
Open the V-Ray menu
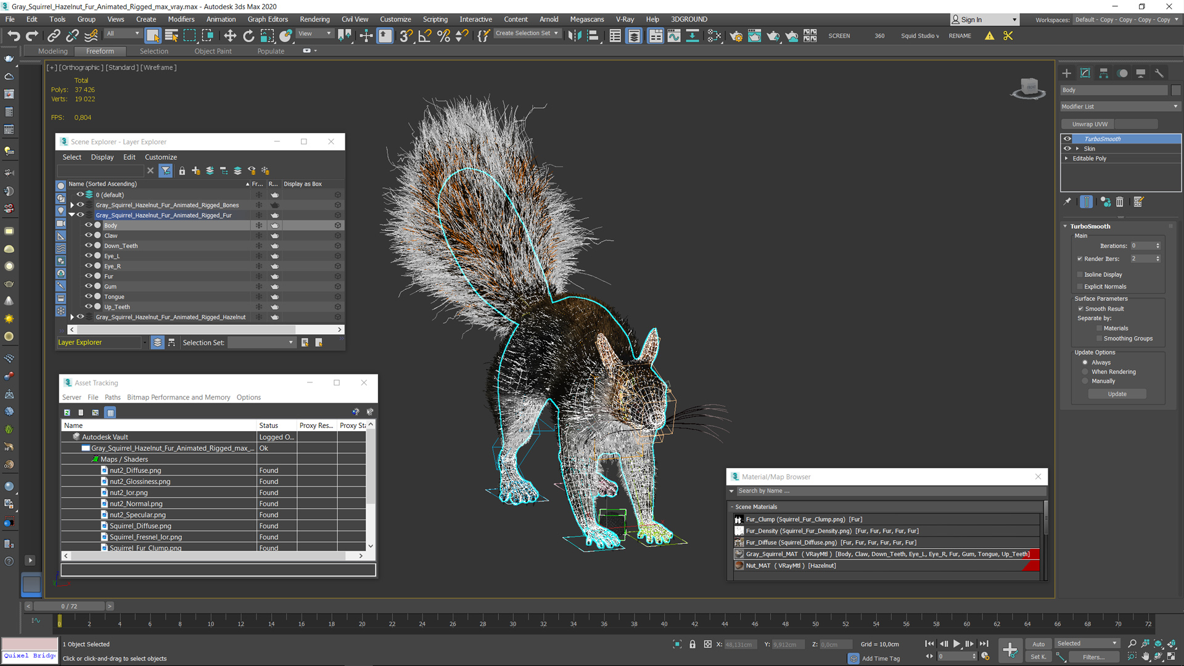tap(625, 19)
